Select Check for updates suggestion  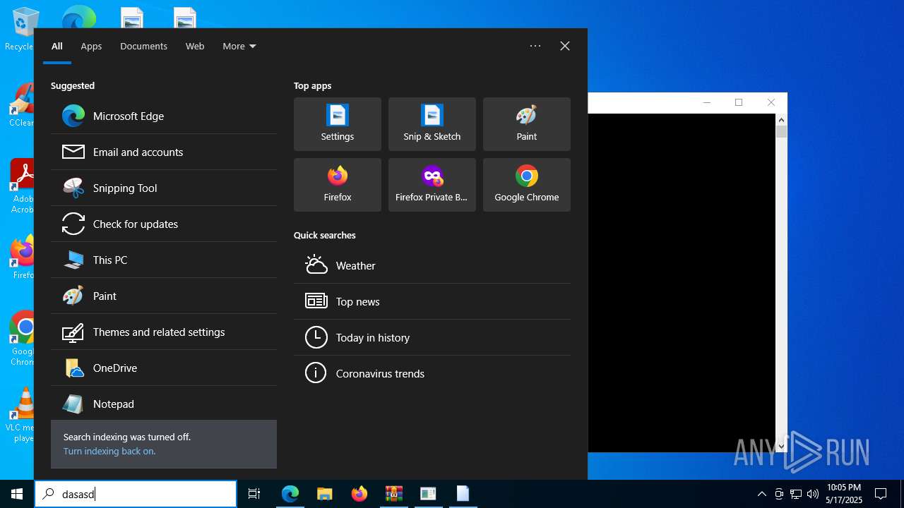point(164,224)
